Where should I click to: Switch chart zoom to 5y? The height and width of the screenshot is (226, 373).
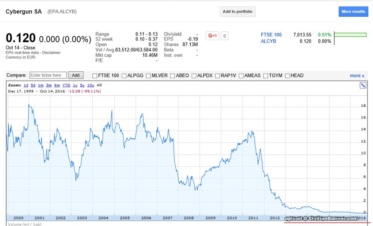[82, 85]
